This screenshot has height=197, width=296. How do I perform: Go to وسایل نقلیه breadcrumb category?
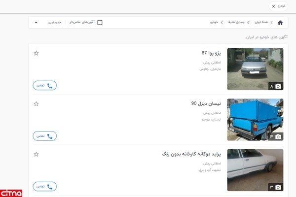click(236, 22)
